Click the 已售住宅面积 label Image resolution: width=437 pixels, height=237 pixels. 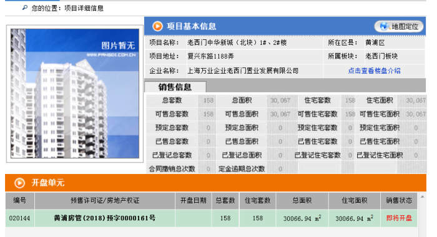[380, 141]
